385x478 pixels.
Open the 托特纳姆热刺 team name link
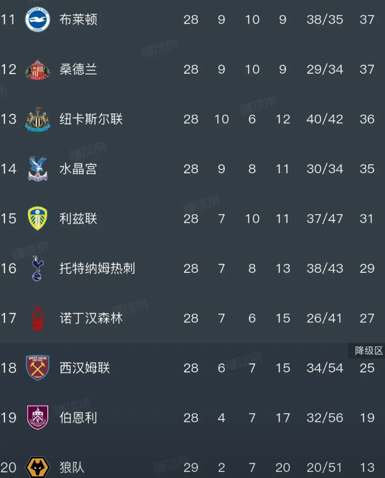coord(97,269)
